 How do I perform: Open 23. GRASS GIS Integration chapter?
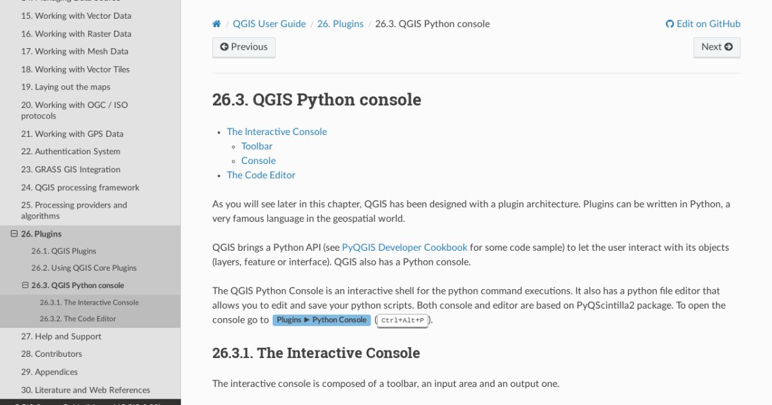coord(71,170)
